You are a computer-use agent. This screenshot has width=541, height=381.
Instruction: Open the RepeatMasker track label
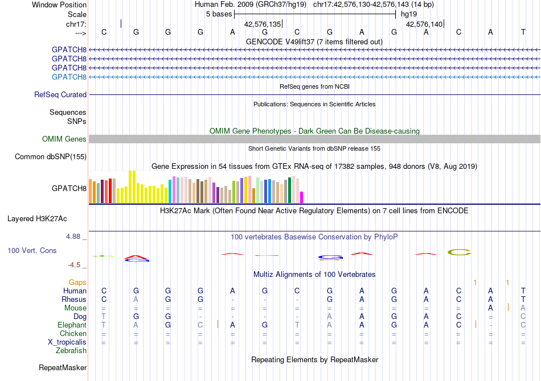pyautogui.click(x=63, y=368)
